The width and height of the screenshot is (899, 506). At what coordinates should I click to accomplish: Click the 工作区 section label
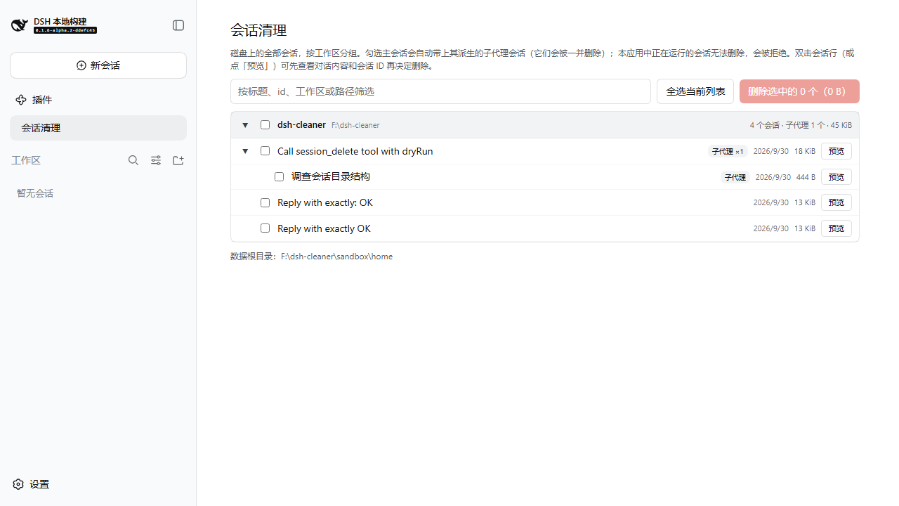click(x=26, y=160)
